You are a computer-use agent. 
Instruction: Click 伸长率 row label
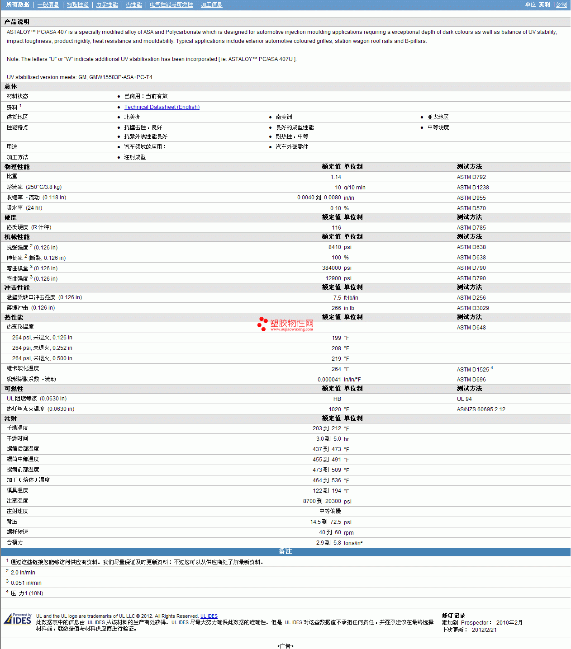coord(36,258)
